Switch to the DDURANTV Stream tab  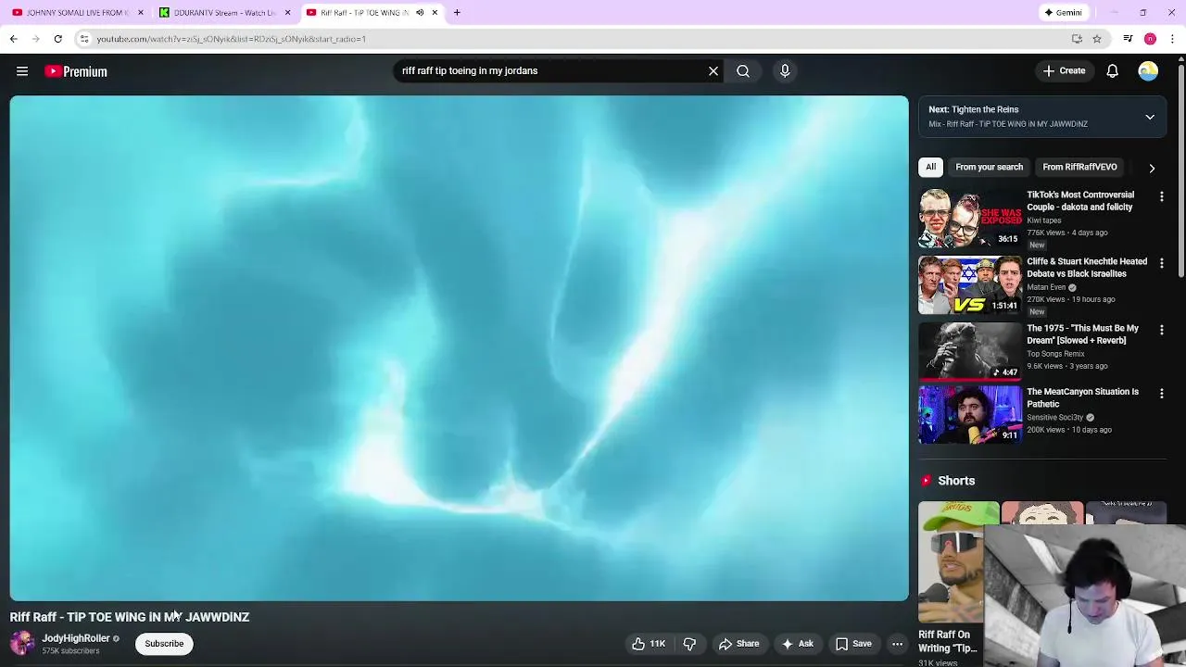[x=221, y=13]
